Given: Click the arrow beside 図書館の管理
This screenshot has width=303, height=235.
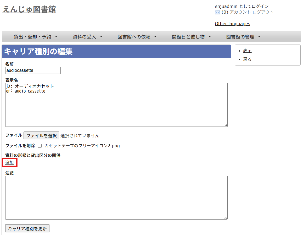Looking at the screenshot, I should [259, 36].
